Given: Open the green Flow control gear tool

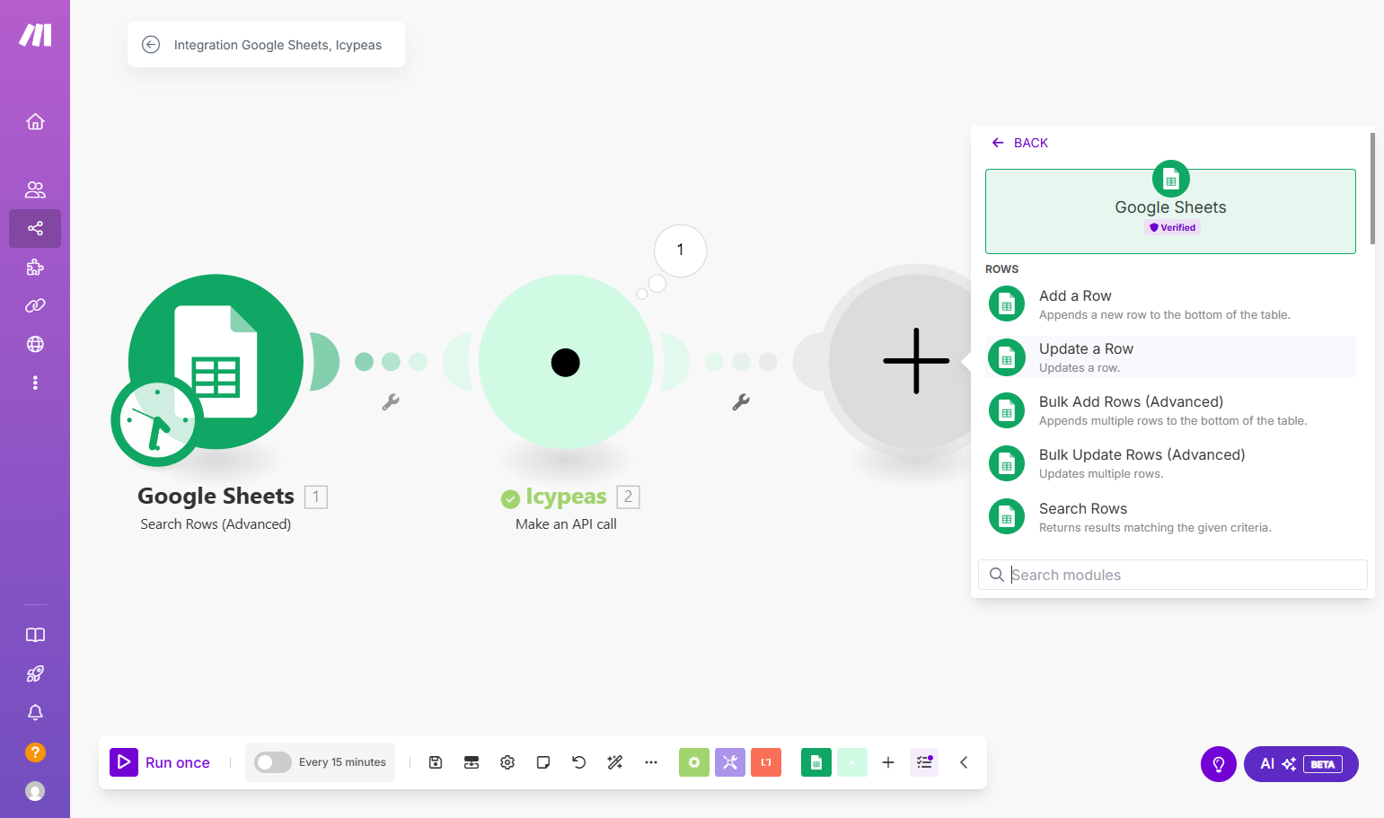Looking at the screenshot, I should 694,762.
